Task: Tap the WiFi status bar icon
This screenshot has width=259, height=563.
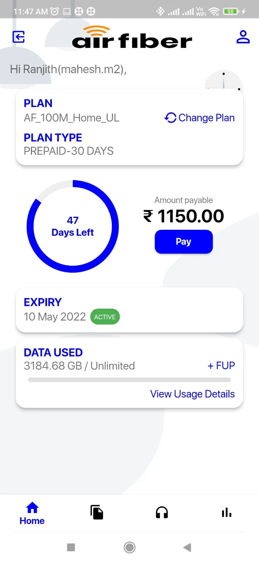Action: tap(214, 12)
